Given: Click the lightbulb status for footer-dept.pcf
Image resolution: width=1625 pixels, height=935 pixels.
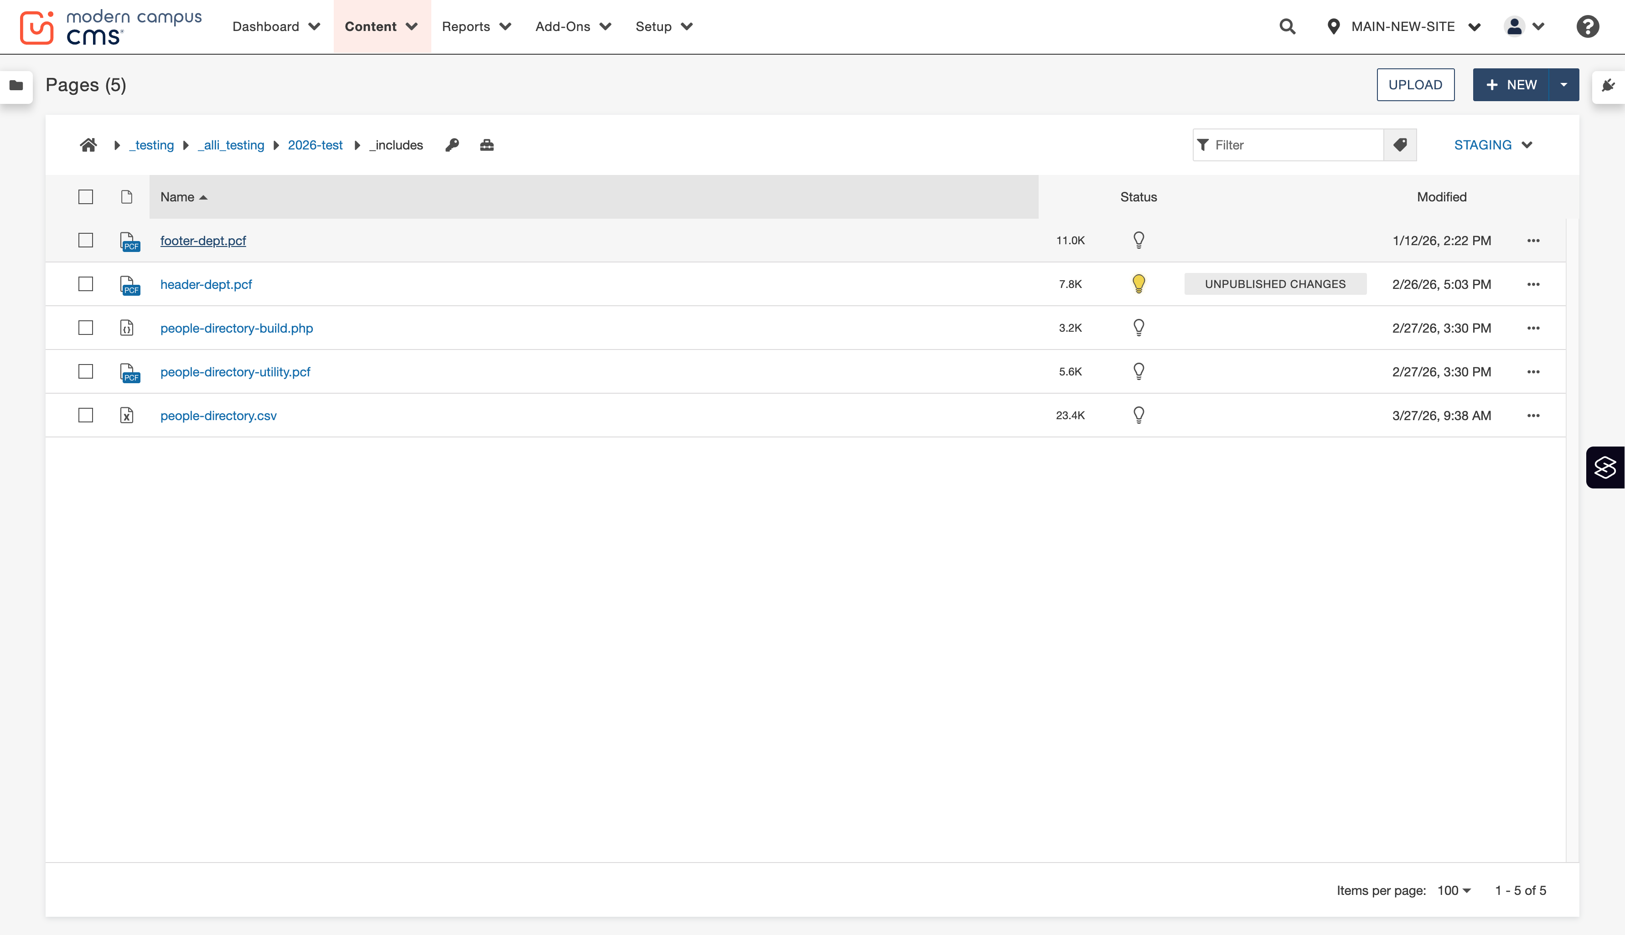Looking at the screenshot, I should [x=1139, y=240].
